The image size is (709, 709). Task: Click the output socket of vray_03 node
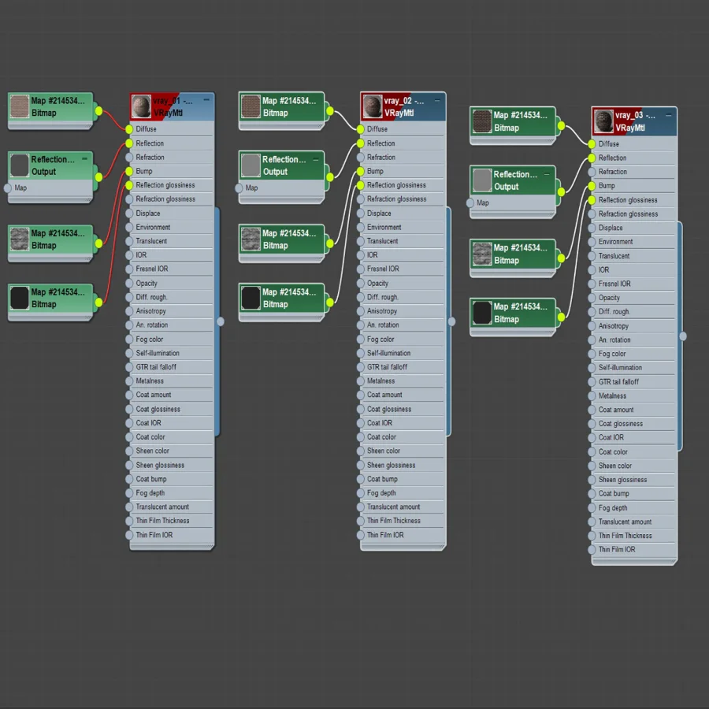coord(683,336)
